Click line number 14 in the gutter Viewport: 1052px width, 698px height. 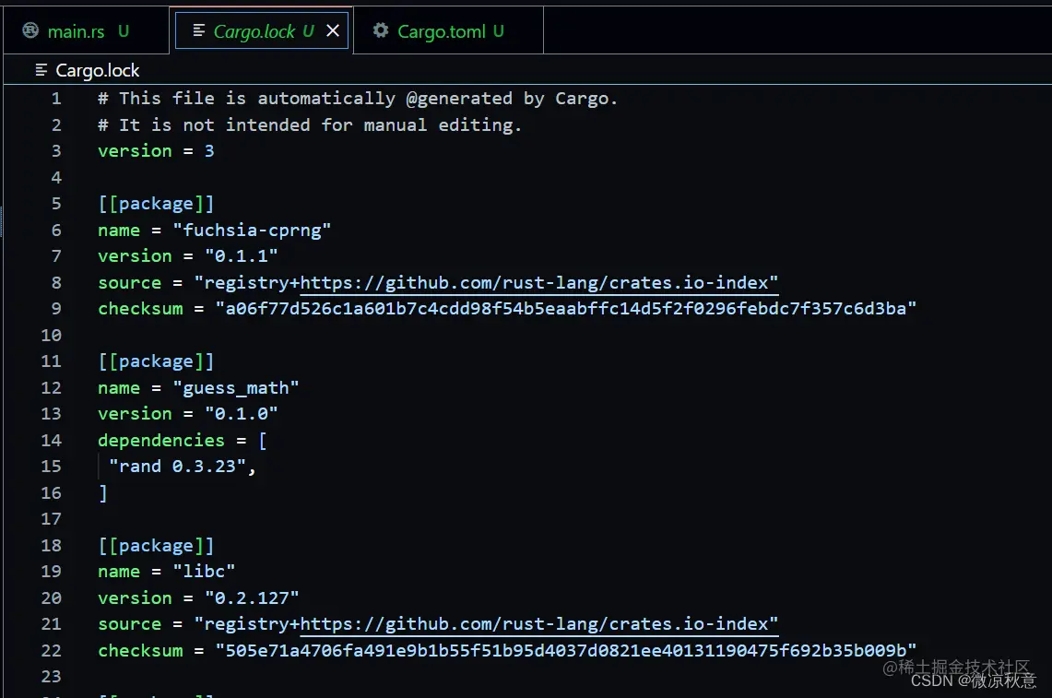click(51, 440)
